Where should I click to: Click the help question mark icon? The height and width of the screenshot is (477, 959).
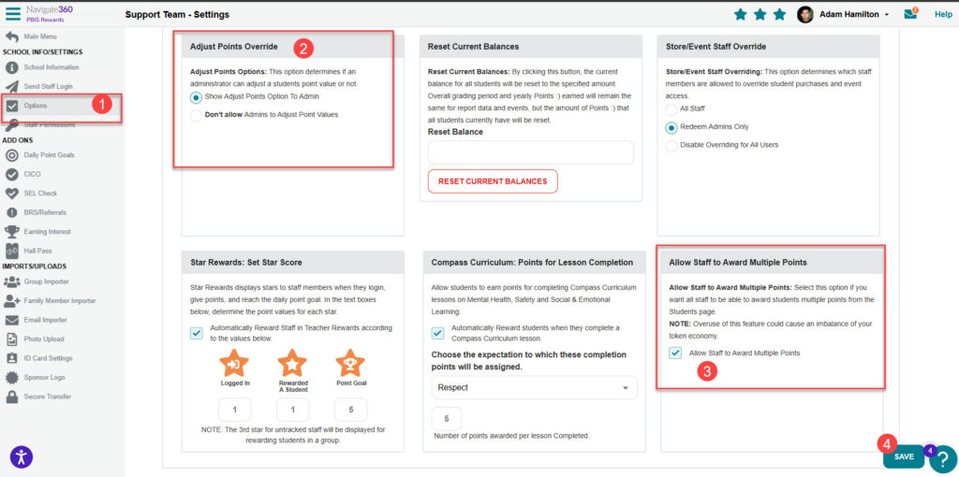[x=943, y=458]
